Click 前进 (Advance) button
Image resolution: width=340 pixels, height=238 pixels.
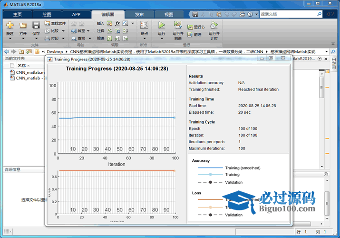point(194,34)
